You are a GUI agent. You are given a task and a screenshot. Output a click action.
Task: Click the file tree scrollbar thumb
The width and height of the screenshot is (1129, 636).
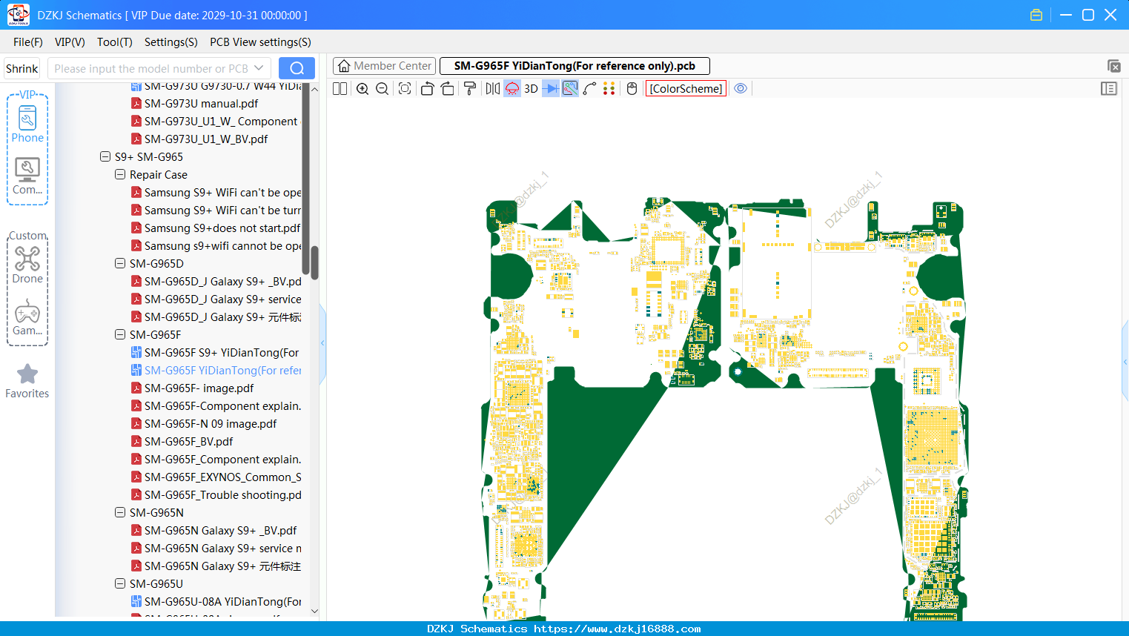click(x=314, y=262)
